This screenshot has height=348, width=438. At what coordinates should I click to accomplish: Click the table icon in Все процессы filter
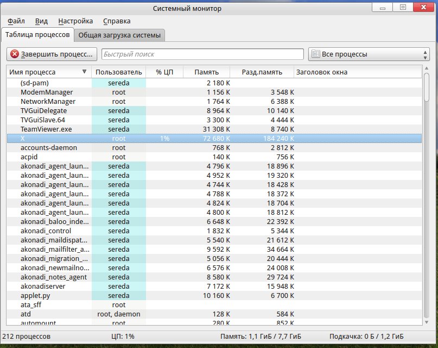click(x=315, y=54)
